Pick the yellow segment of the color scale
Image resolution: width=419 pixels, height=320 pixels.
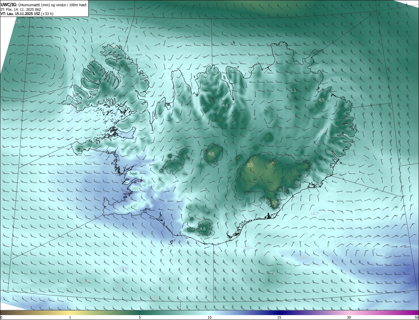[x=70, y=312]
